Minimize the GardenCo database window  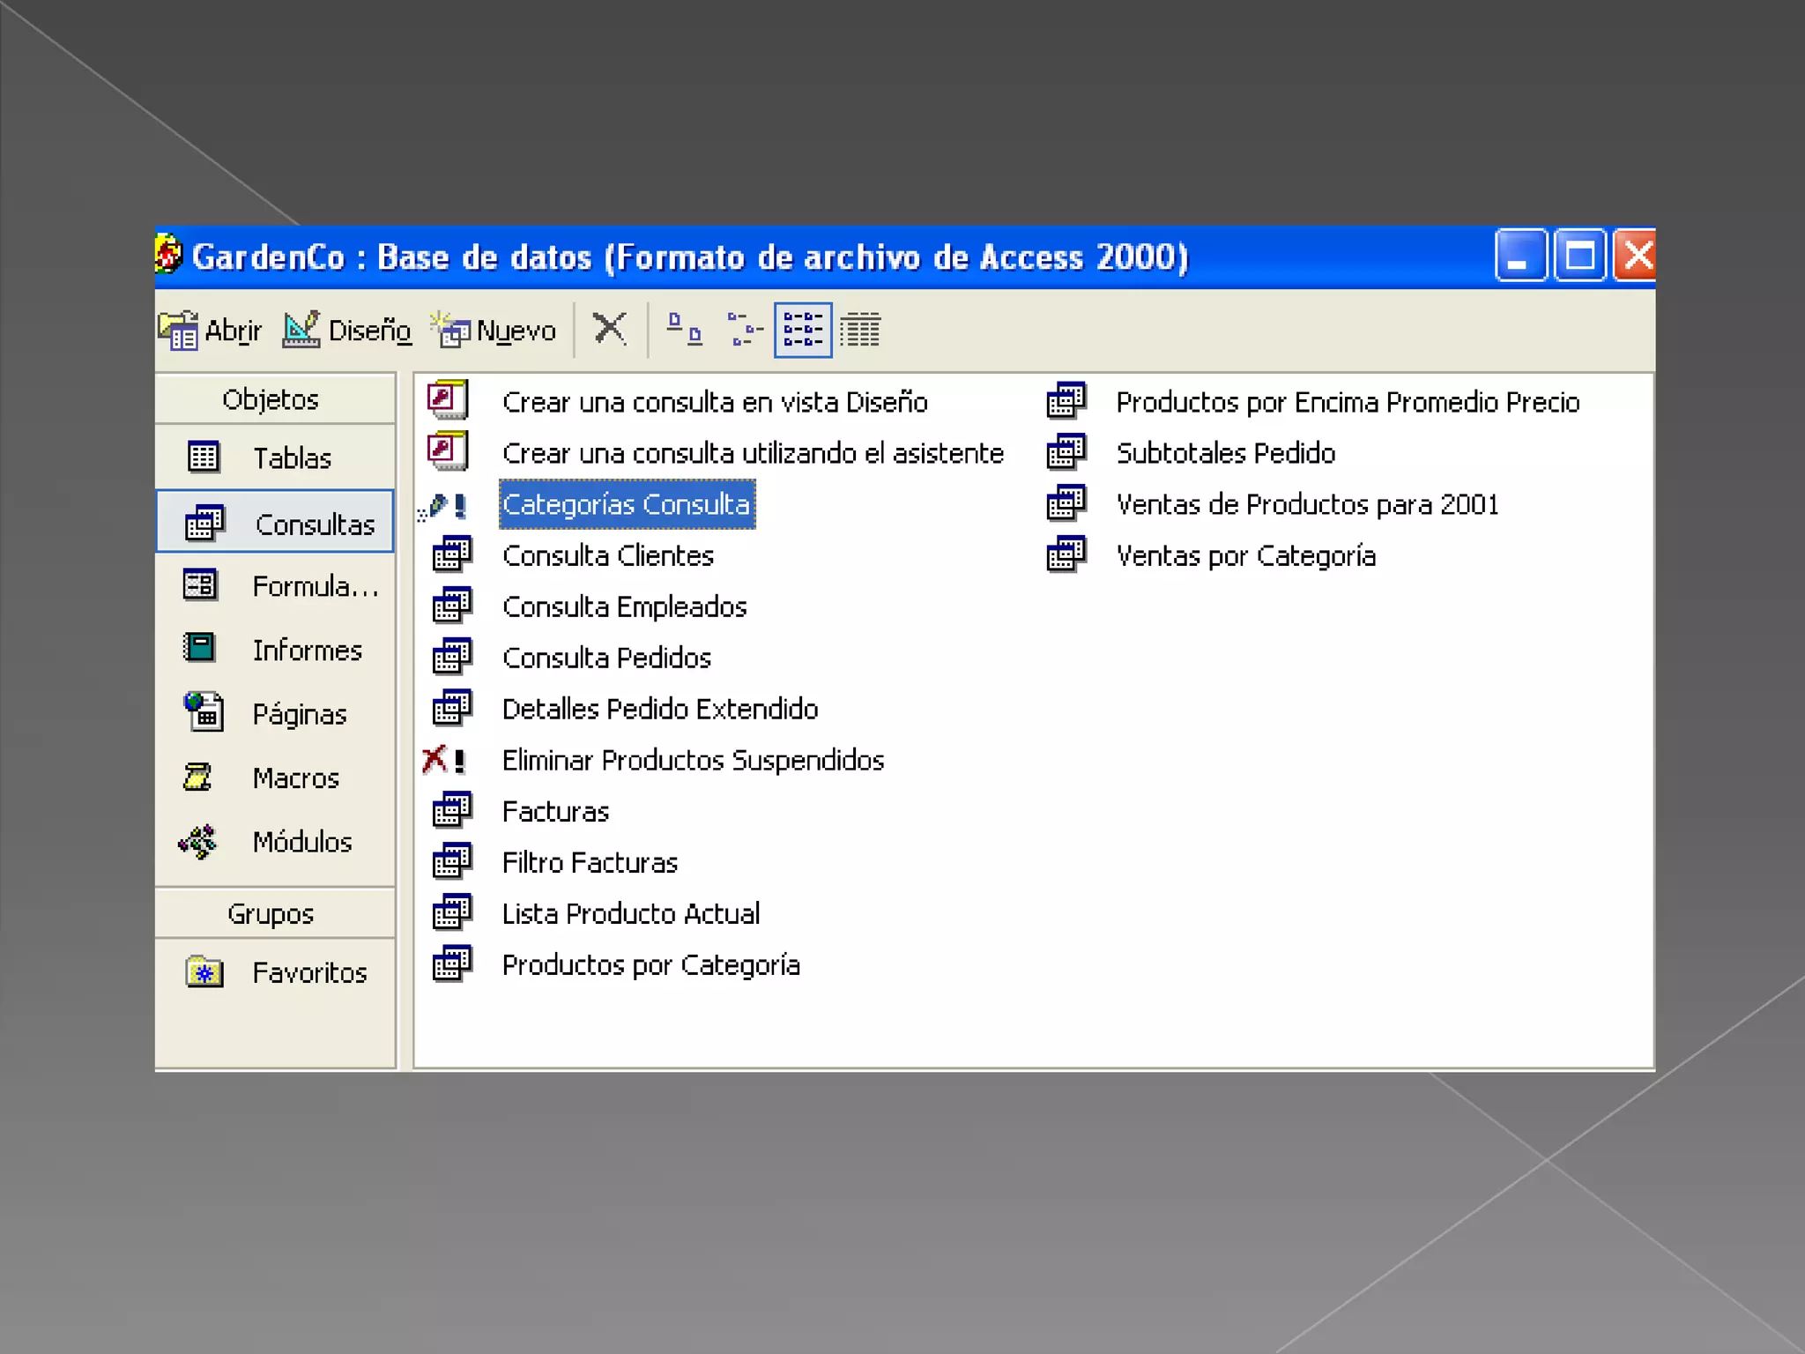tap(1521, 256)
